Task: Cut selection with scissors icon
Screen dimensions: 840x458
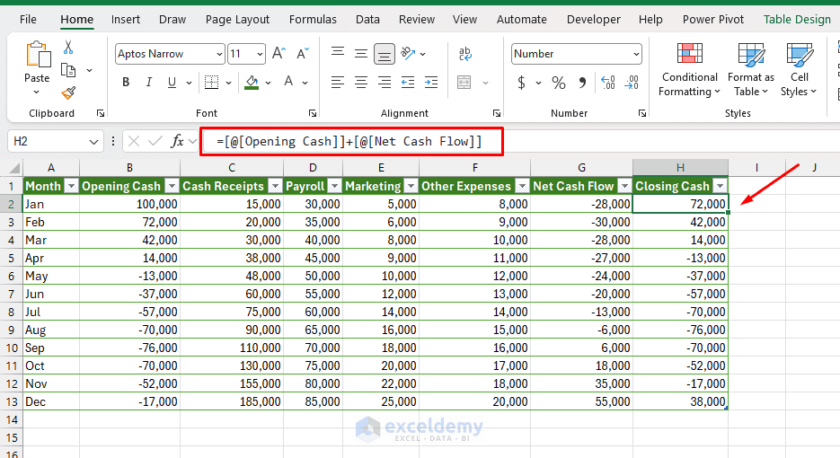Action: click(x=68, y=48)
